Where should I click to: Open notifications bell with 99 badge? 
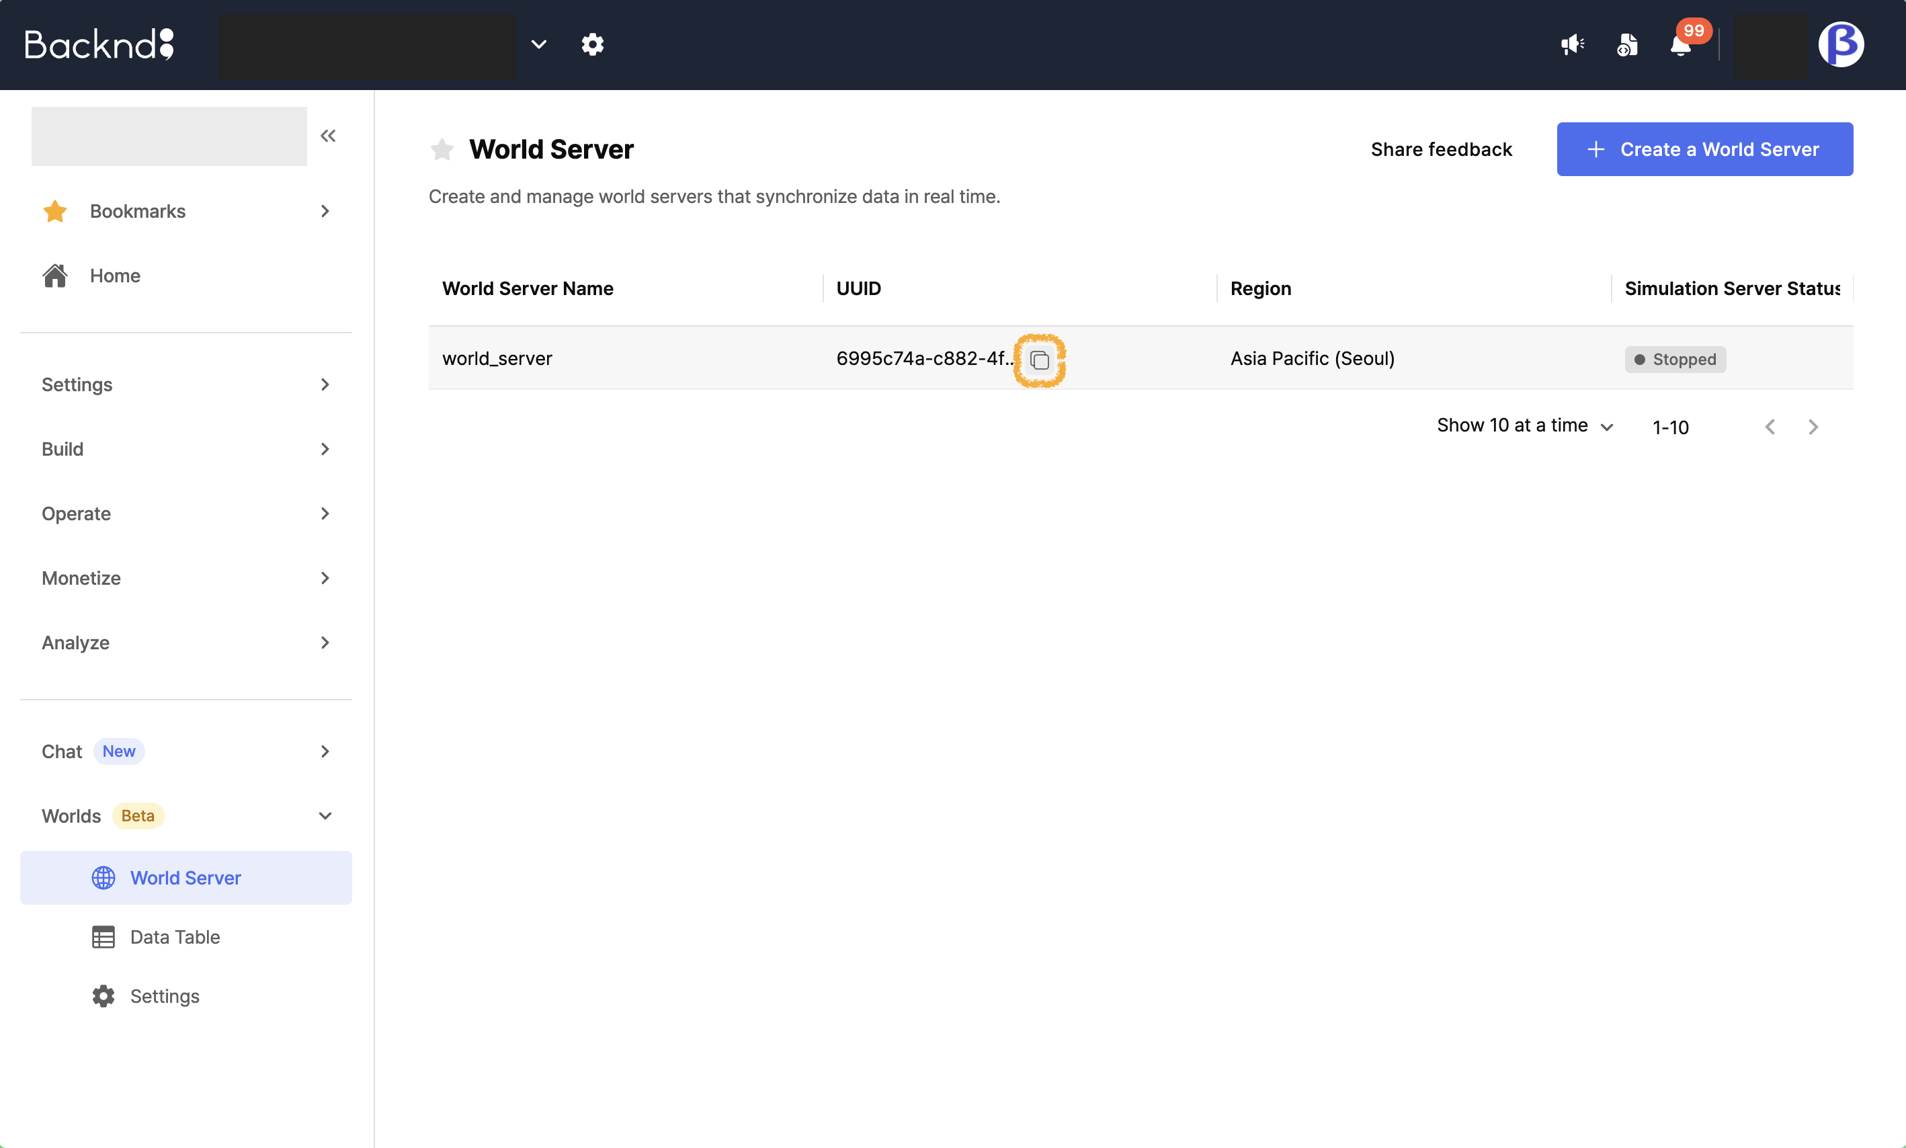point(1681,45)
